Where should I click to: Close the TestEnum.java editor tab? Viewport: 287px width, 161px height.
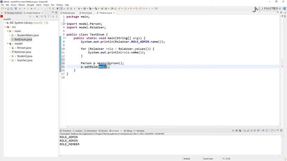tap(114, 13)
